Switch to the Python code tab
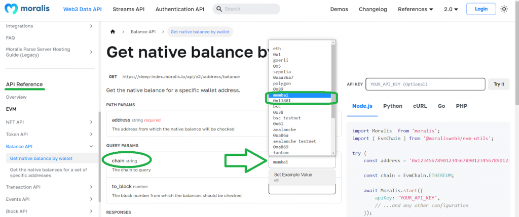Image resolution: width=519 pixels, height=217 pixels. click(393, 106)
